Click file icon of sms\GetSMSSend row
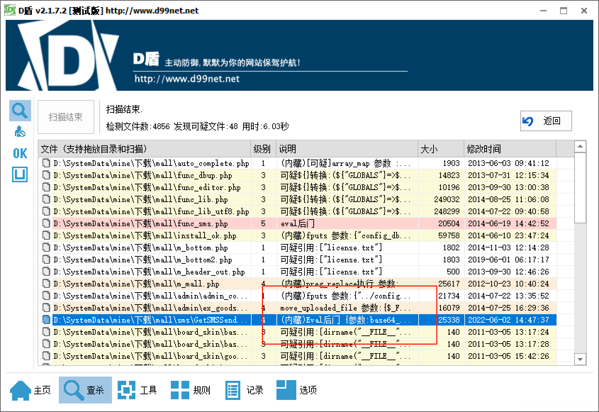Screen dimensions: 599x412 pos(46,320)
